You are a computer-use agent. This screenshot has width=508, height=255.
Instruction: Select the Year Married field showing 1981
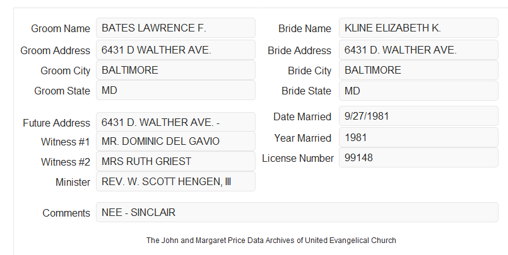point(418,137)
